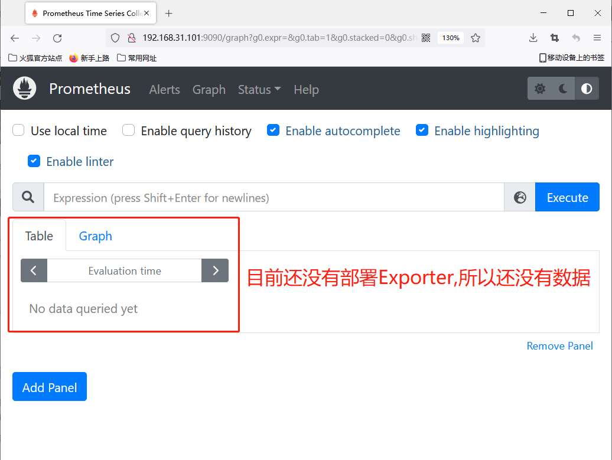Switch to the Graph panel tab
This screenshot has width=612, height=460.
[95, 236]
